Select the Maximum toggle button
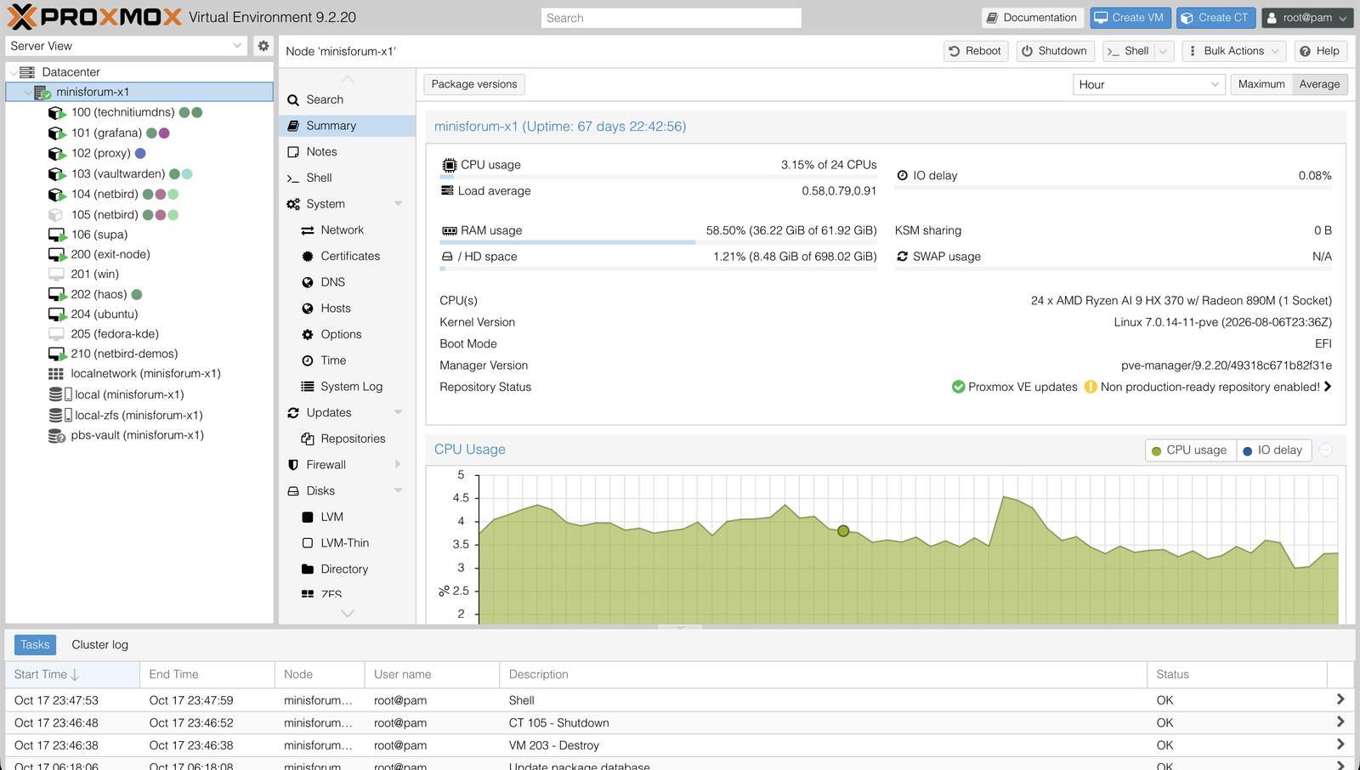The height and width of the screenshot is (770, 1360). point(1261,84)
